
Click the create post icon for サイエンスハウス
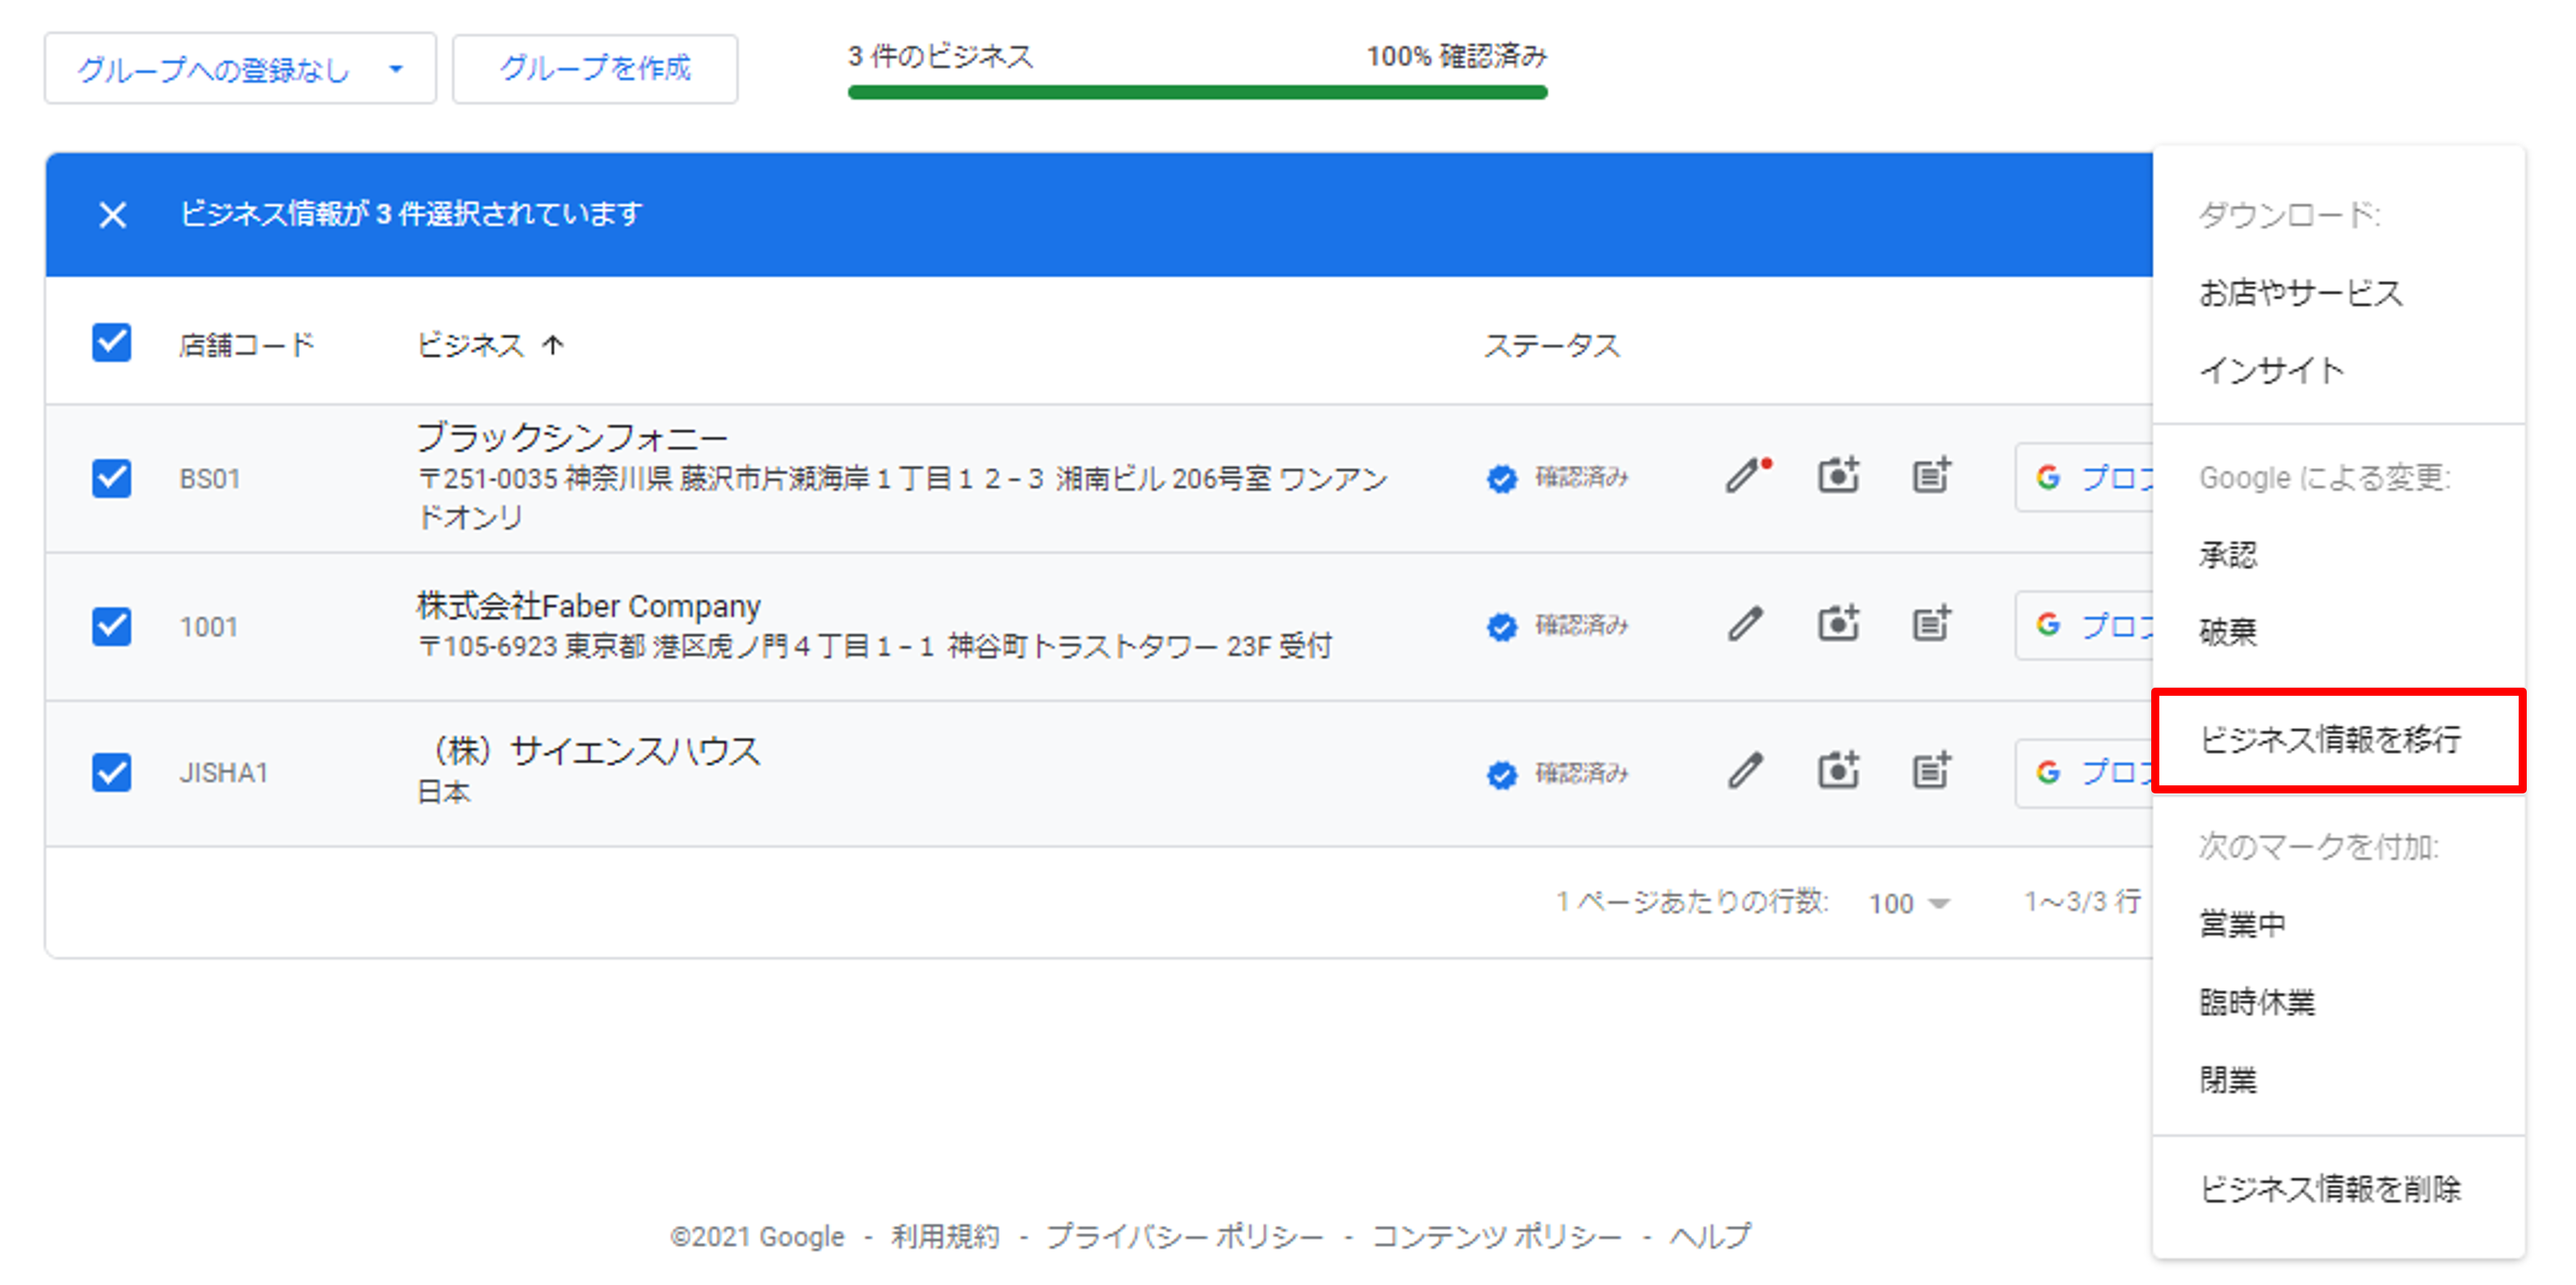(1931, 772)
